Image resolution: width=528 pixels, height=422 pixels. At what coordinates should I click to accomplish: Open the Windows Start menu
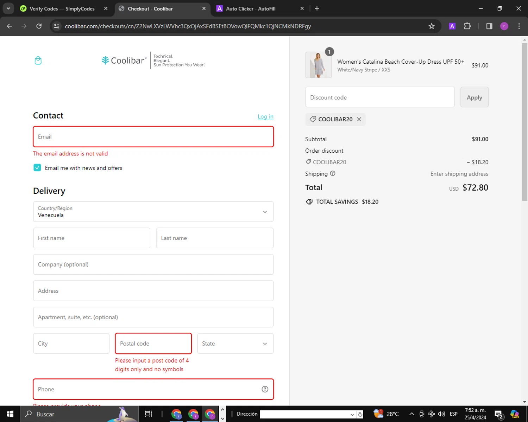click(x=10, y=414)
